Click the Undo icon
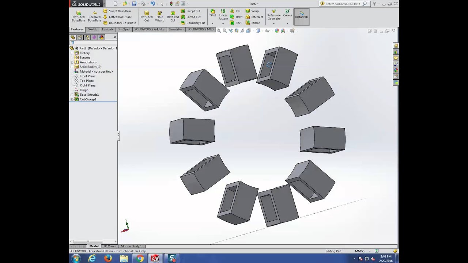This screenshot has height=263, width=468. click(x=152, y=4)
